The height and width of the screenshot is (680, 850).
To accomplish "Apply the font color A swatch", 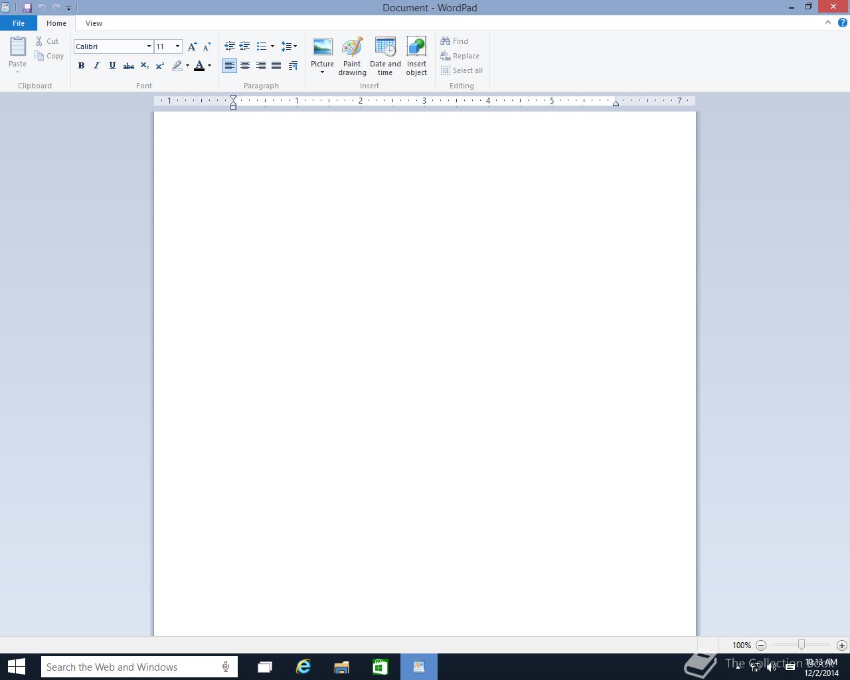I will coord(199,66).
